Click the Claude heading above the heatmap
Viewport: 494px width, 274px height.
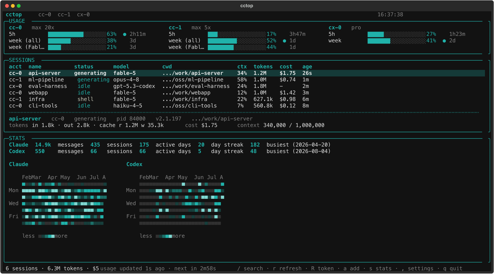[19, 164]
